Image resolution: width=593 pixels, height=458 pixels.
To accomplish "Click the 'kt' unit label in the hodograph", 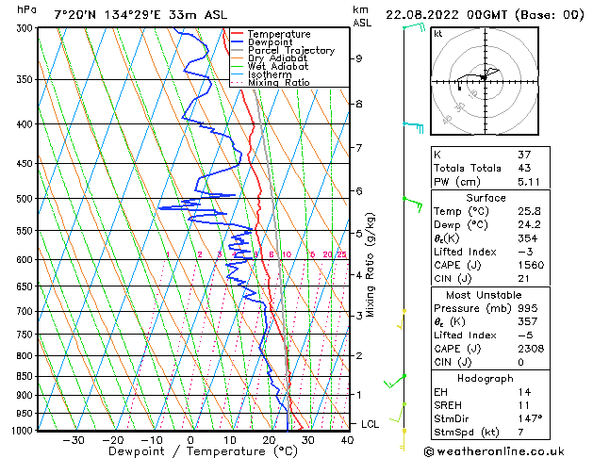I will click(x=438, y=34).
